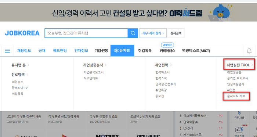Open the 커리어패스 menu
The height and width of the screenshot is (137, 257).
(167, 51)
